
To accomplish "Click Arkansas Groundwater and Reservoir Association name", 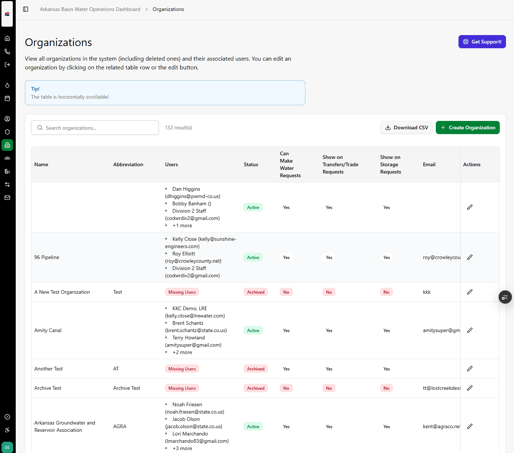I will [x=65, y=426].
